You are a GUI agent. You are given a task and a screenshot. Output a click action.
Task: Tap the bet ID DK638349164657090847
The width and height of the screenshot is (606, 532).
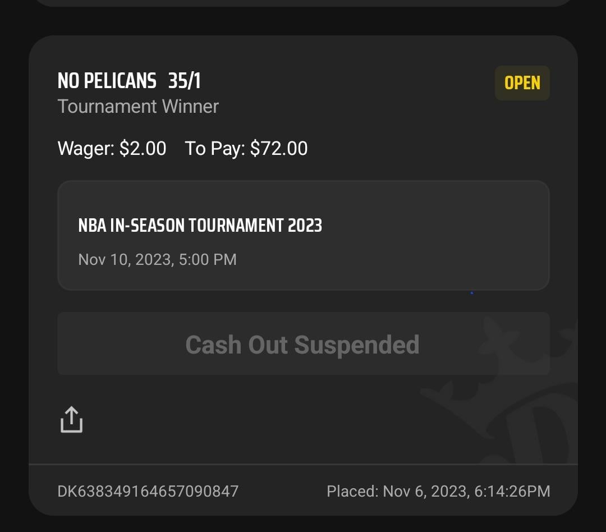pyautogui.click(x=148, y=492)
